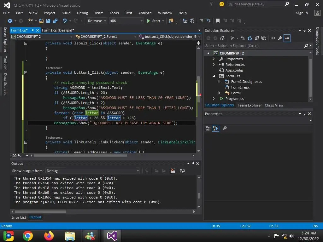Open the Release configuration dropdown

pos(97,21)
